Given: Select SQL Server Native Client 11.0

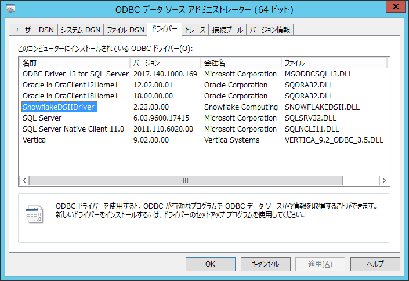Looking at the screenshot, I should tap(73, 129).
